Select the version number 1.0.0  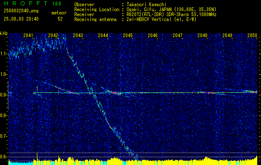(x=56, y=4)
